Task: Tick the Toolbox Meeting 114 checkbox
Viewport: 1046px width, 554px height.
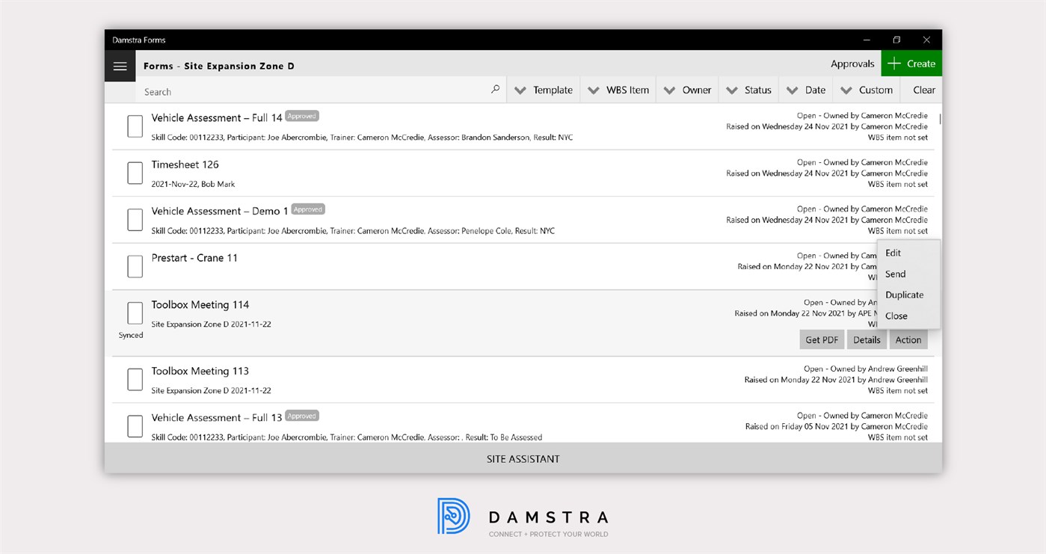Action: (135, 313)
